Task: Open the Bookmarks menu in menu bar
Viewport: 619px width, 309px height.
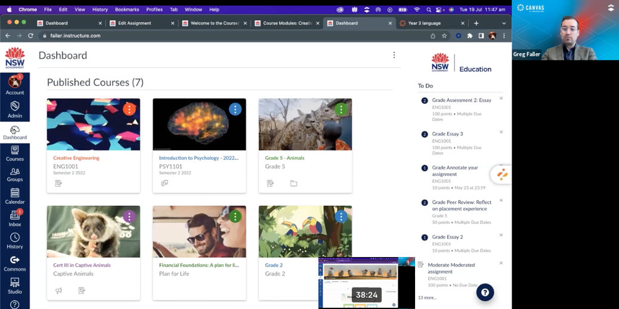Action: coord(126,10)
